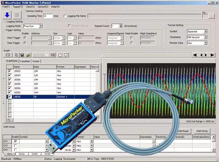
Task: Click the downward triangle marker icon
Action: 66,55
